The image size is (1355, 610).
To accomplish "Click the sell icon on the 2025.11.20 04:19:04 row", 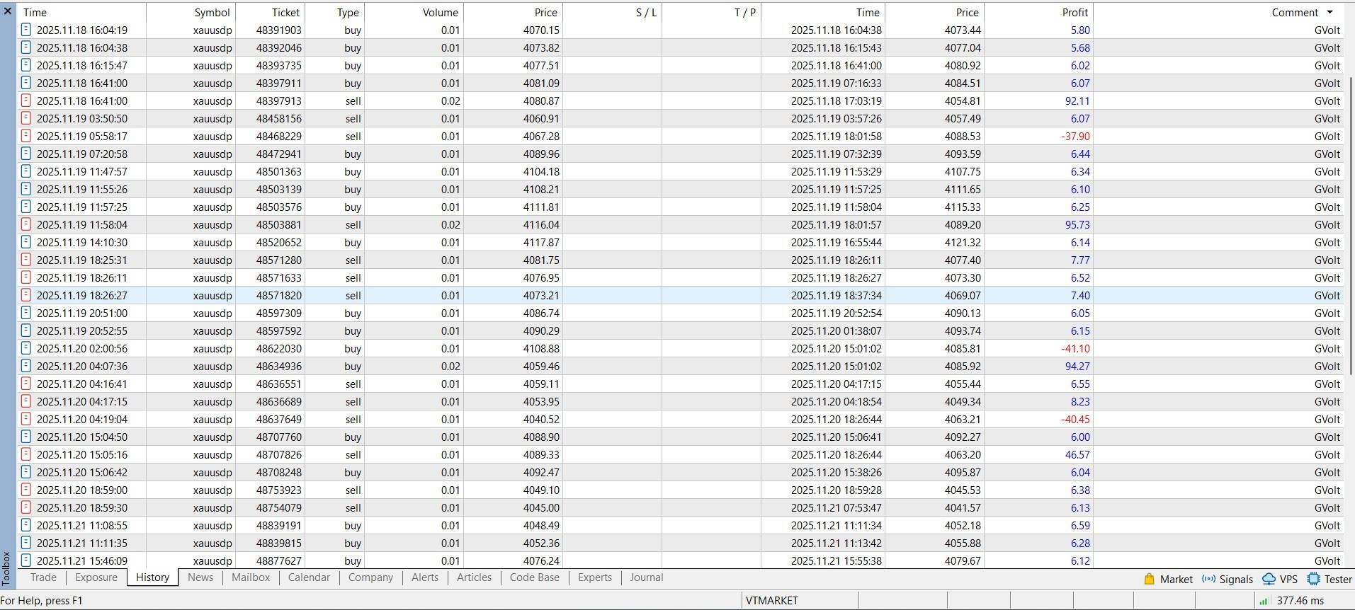I will pyautogui.click(x=26, y=419).
